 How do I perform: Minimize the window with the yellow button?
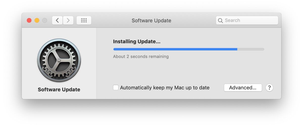[37, 20]
